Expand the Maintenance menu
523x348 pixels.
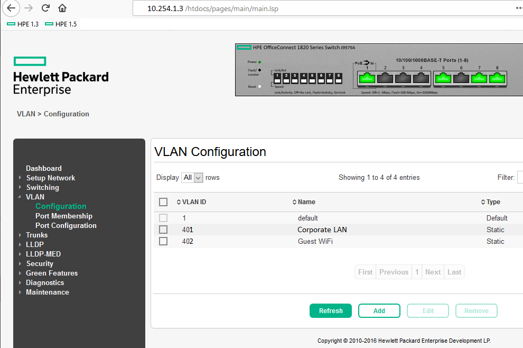tap(20, 292)
